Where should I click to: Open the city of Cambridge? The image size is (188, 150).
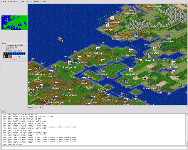pos(131,69)
